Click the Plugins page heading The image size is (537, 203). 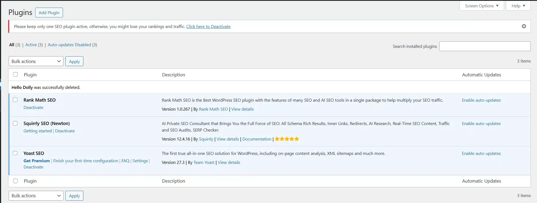click(x=20, y=12)
